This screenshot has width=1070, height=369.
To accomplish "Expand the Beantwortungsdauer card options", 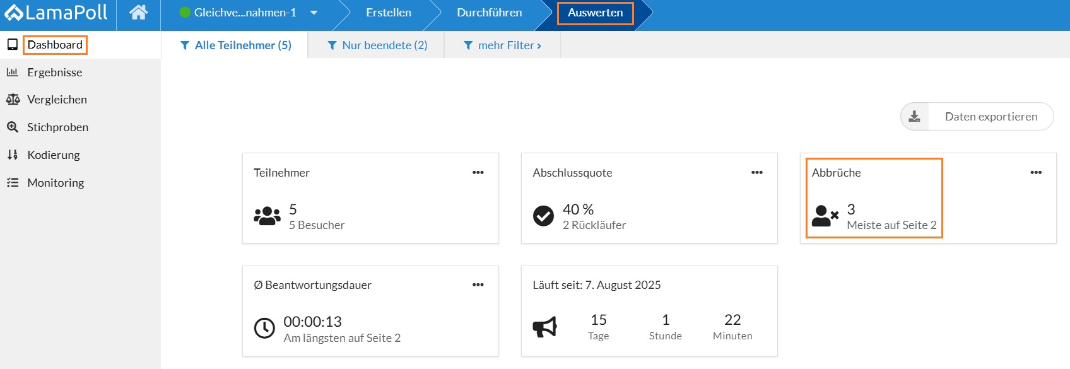I will [478, 284].
